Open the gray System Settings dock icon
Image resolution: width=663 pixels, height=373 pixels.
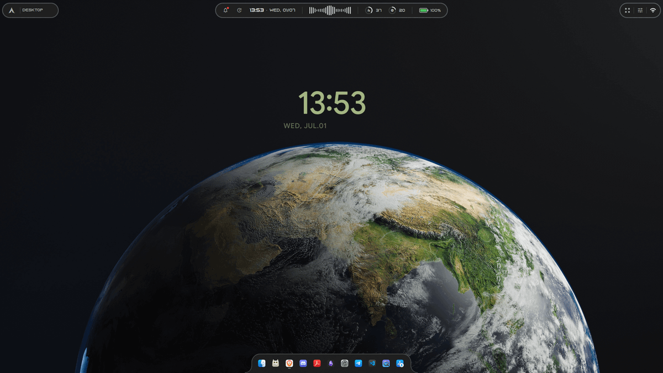(345, 363)
